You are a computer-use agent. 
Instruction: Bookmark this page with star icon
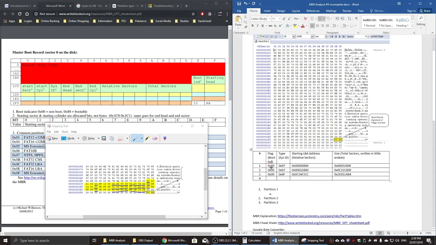click(x=193, y=14)
